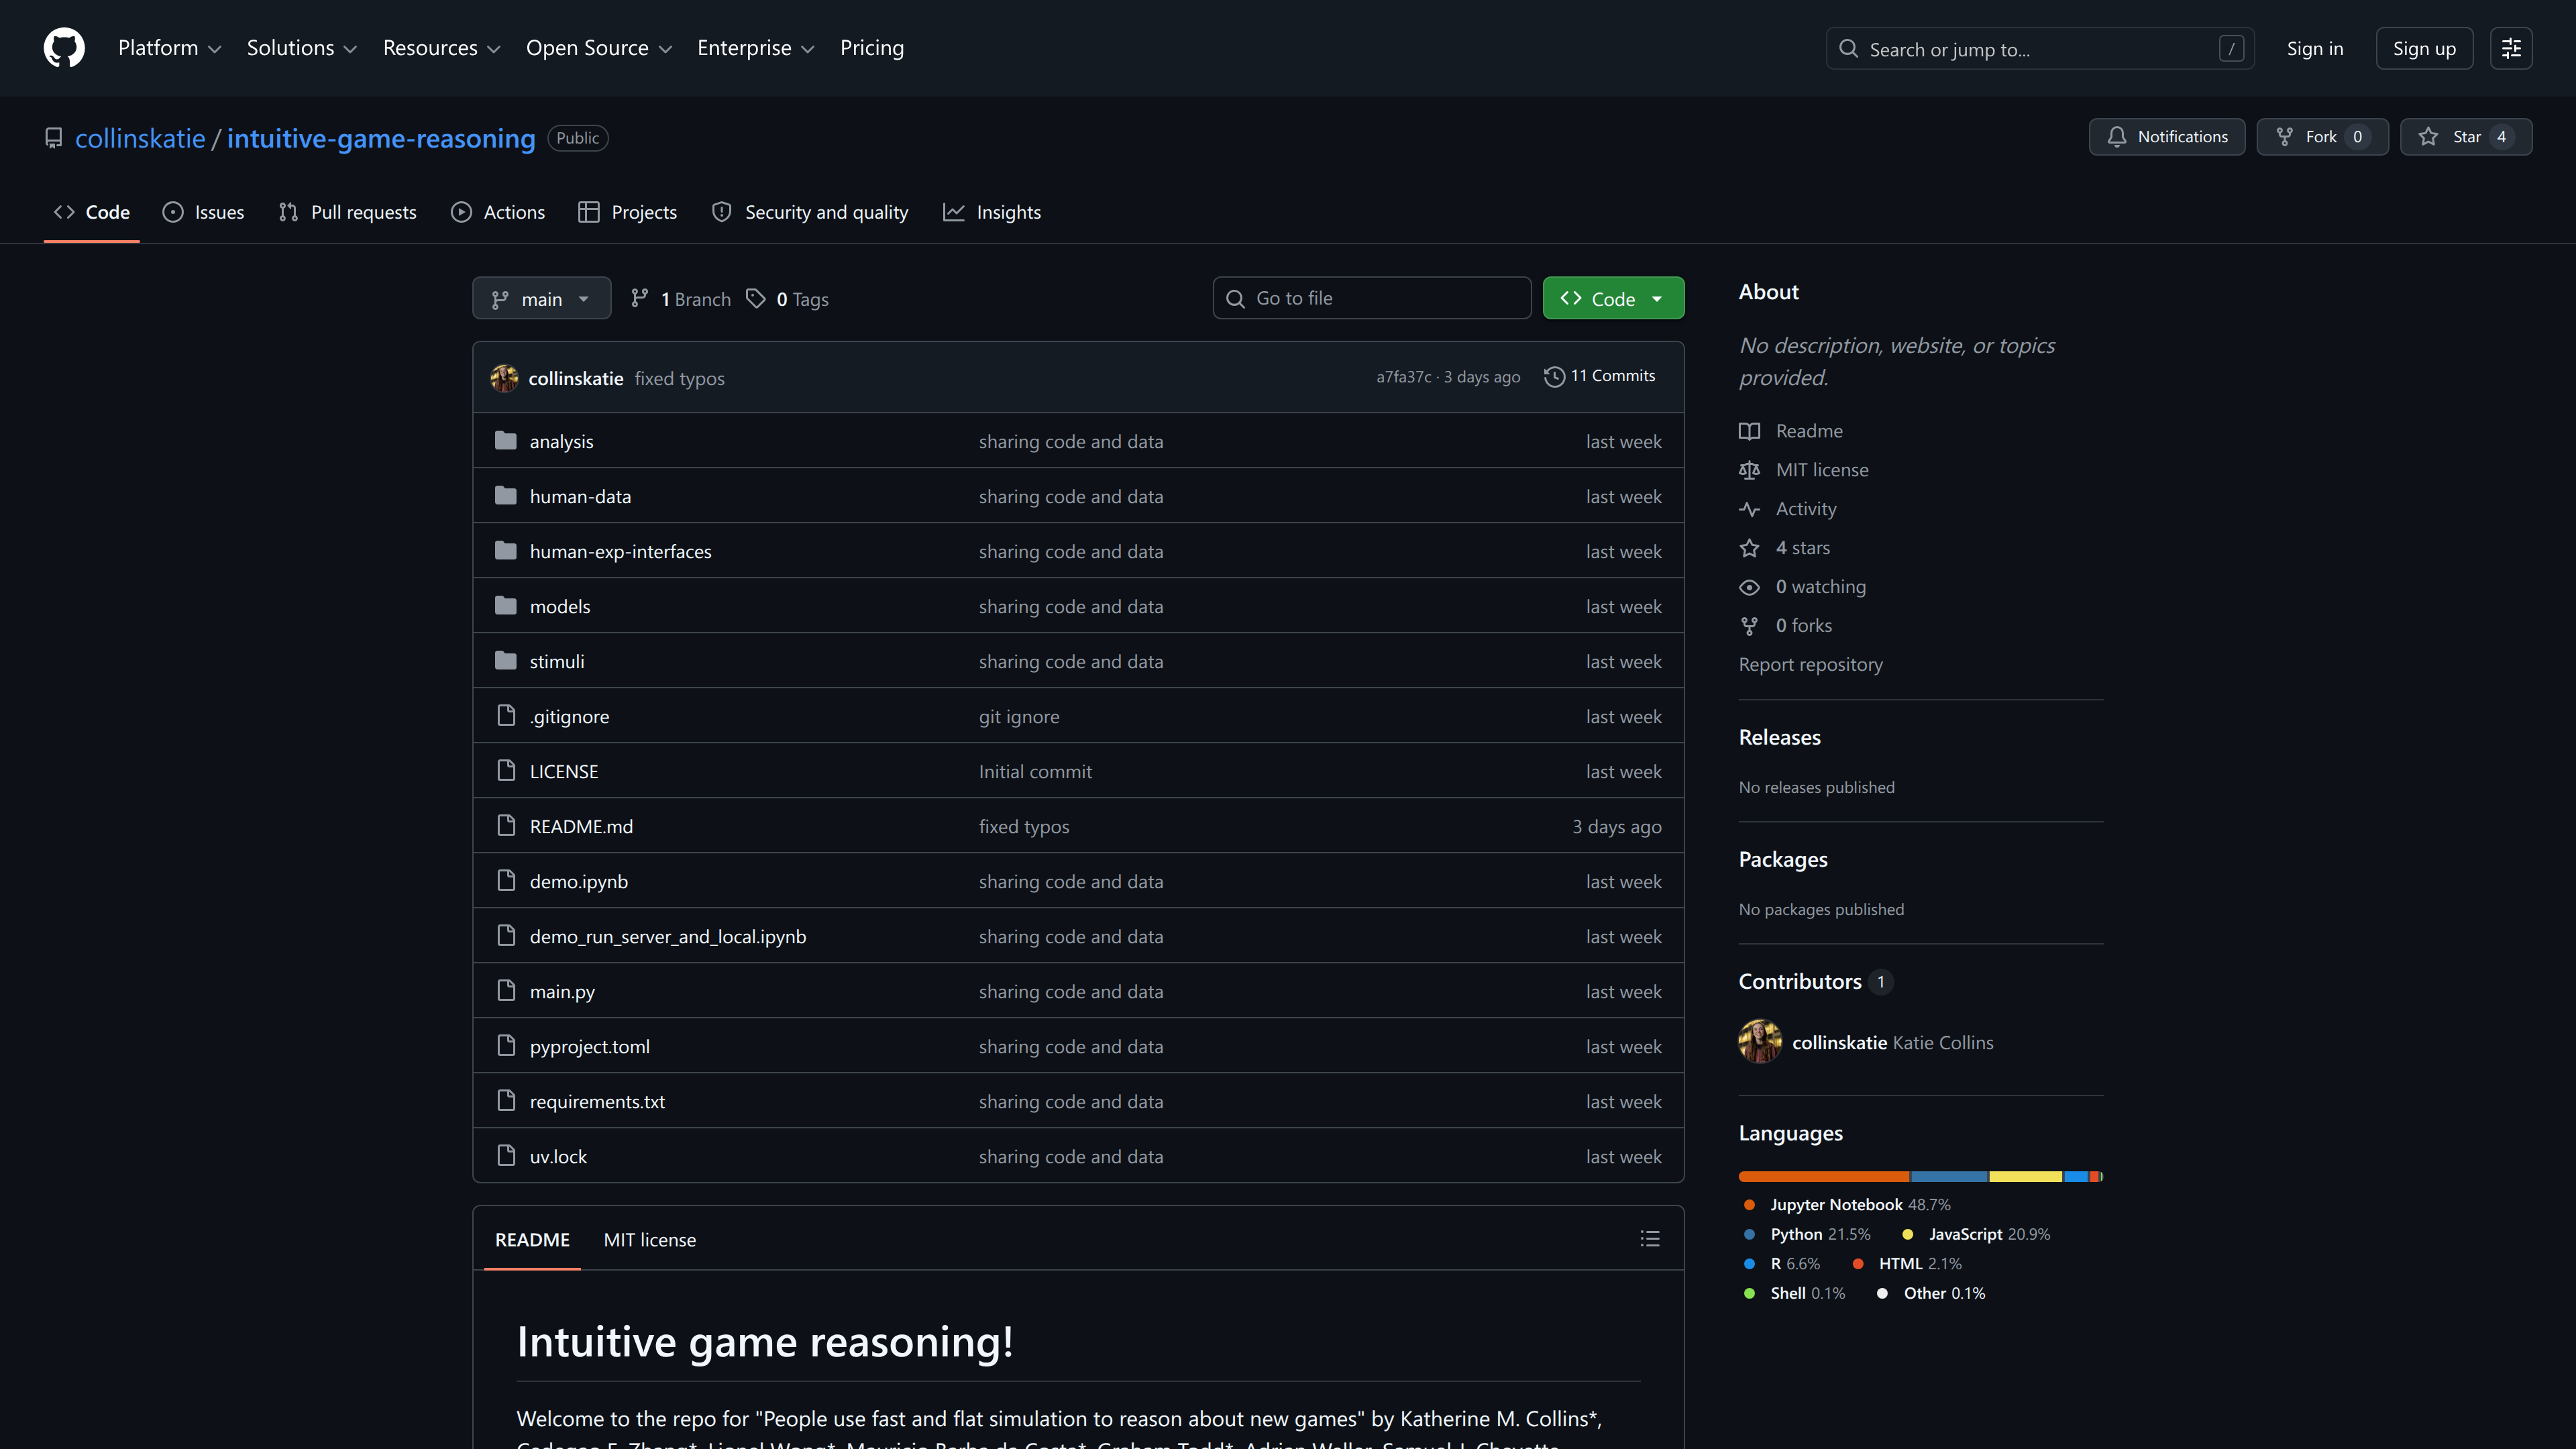Viewport: 2576px width, 1449px height.
Task: Open the requirements.txt file
Action: 597,1102
